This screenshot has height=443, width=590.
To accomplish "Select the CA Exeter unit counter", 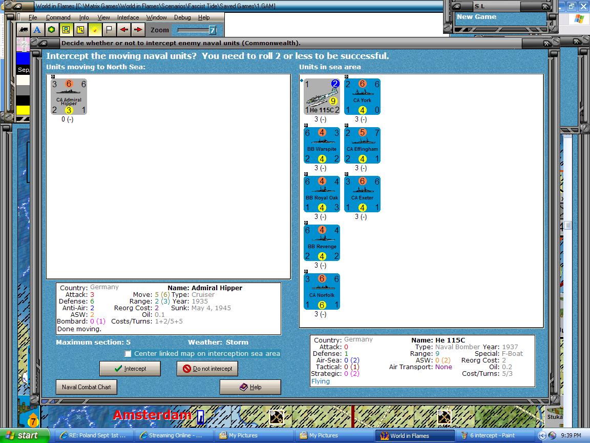I will coord(363,194).
